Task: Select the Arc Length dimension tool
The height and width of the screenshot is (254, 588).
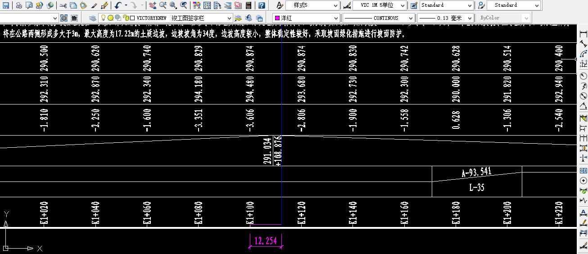Action: coord(583,54)
